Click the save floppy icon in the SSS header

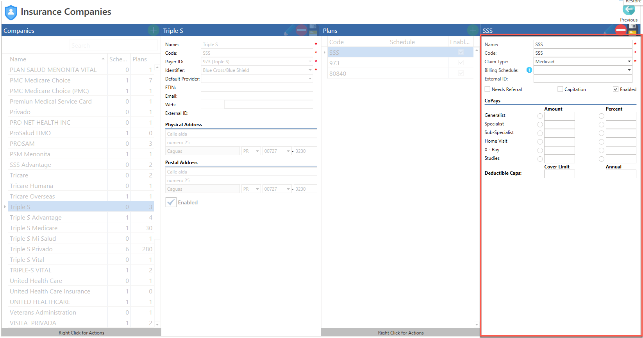(x=632, y=30)
